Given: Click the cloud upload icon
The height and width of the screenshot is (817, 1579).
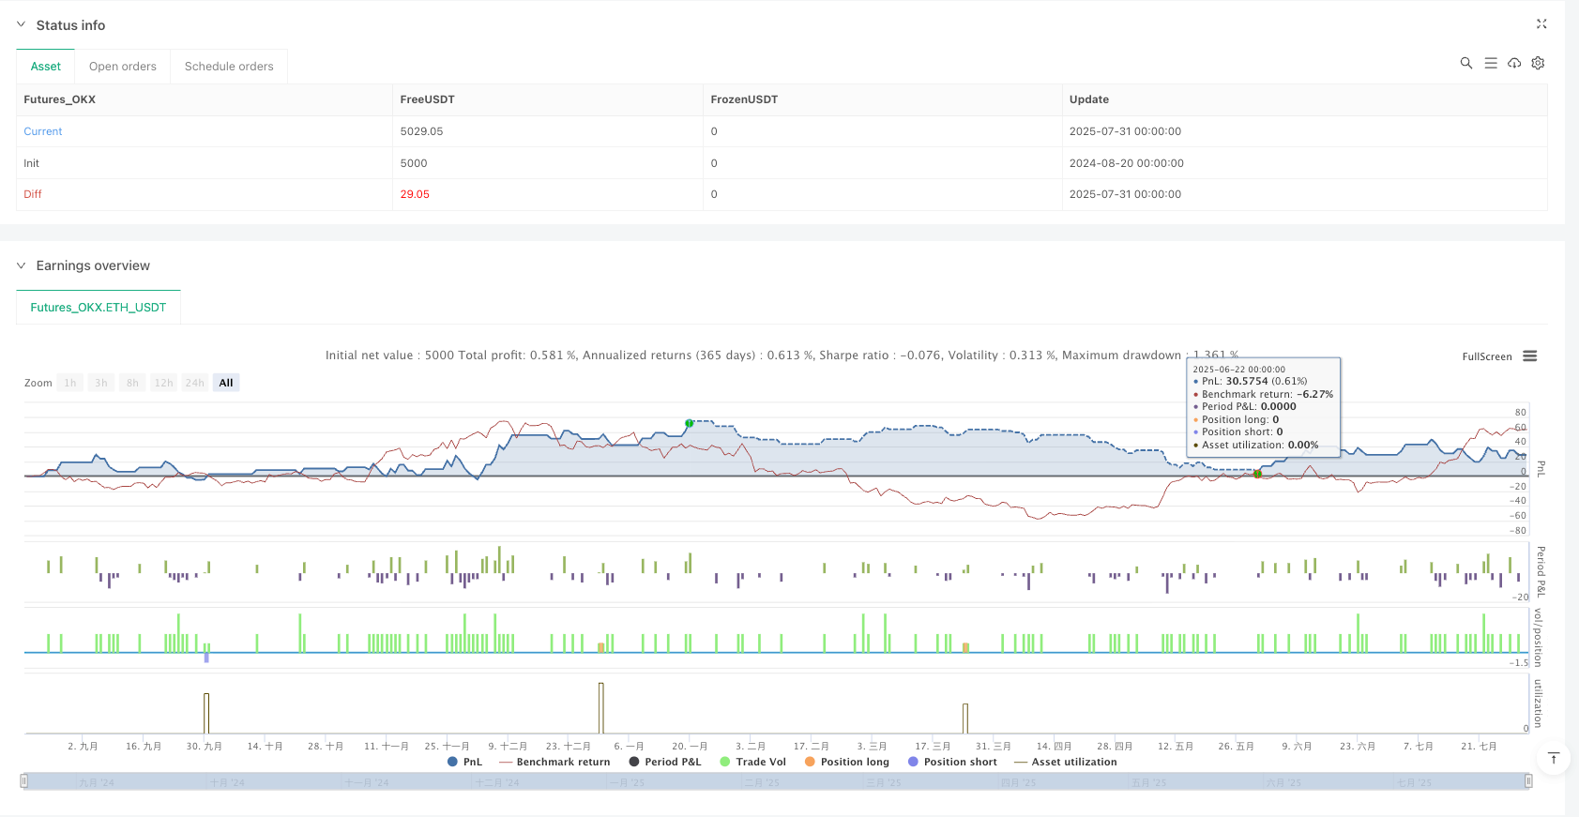Looking at the screenshot, I should click(1514, 63).
